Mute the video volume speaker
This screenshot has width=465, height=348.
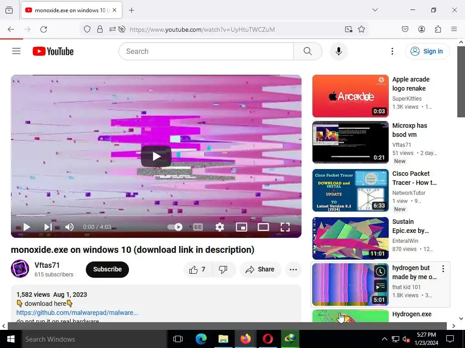pyautogui.click(x=69, y=227)
